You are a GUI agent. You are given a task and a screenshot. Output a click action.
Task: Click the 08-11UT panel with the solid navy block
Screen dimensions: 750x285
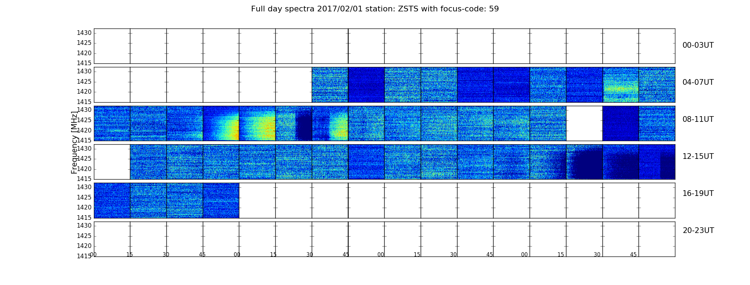point(294,123)
